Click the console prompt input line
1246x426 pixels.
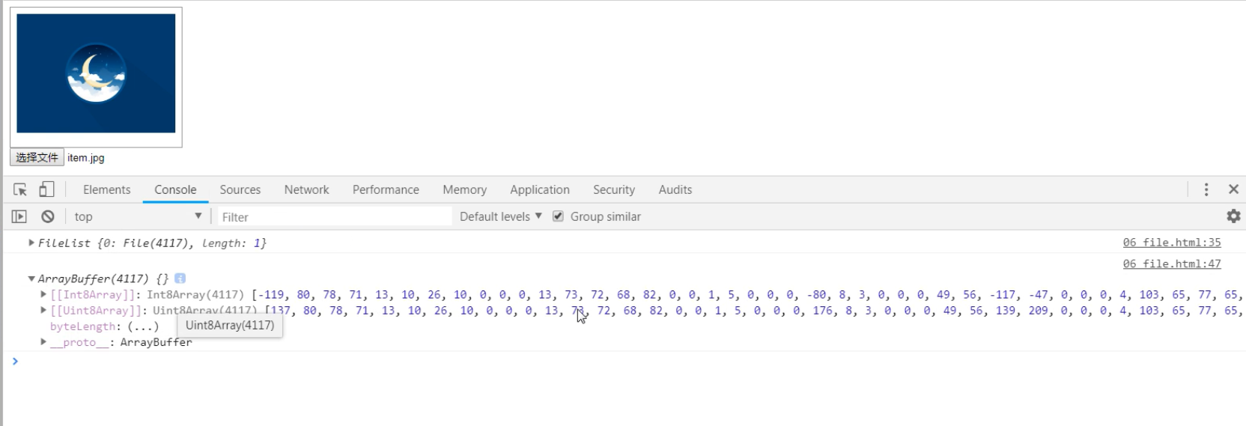coord(629,361)
